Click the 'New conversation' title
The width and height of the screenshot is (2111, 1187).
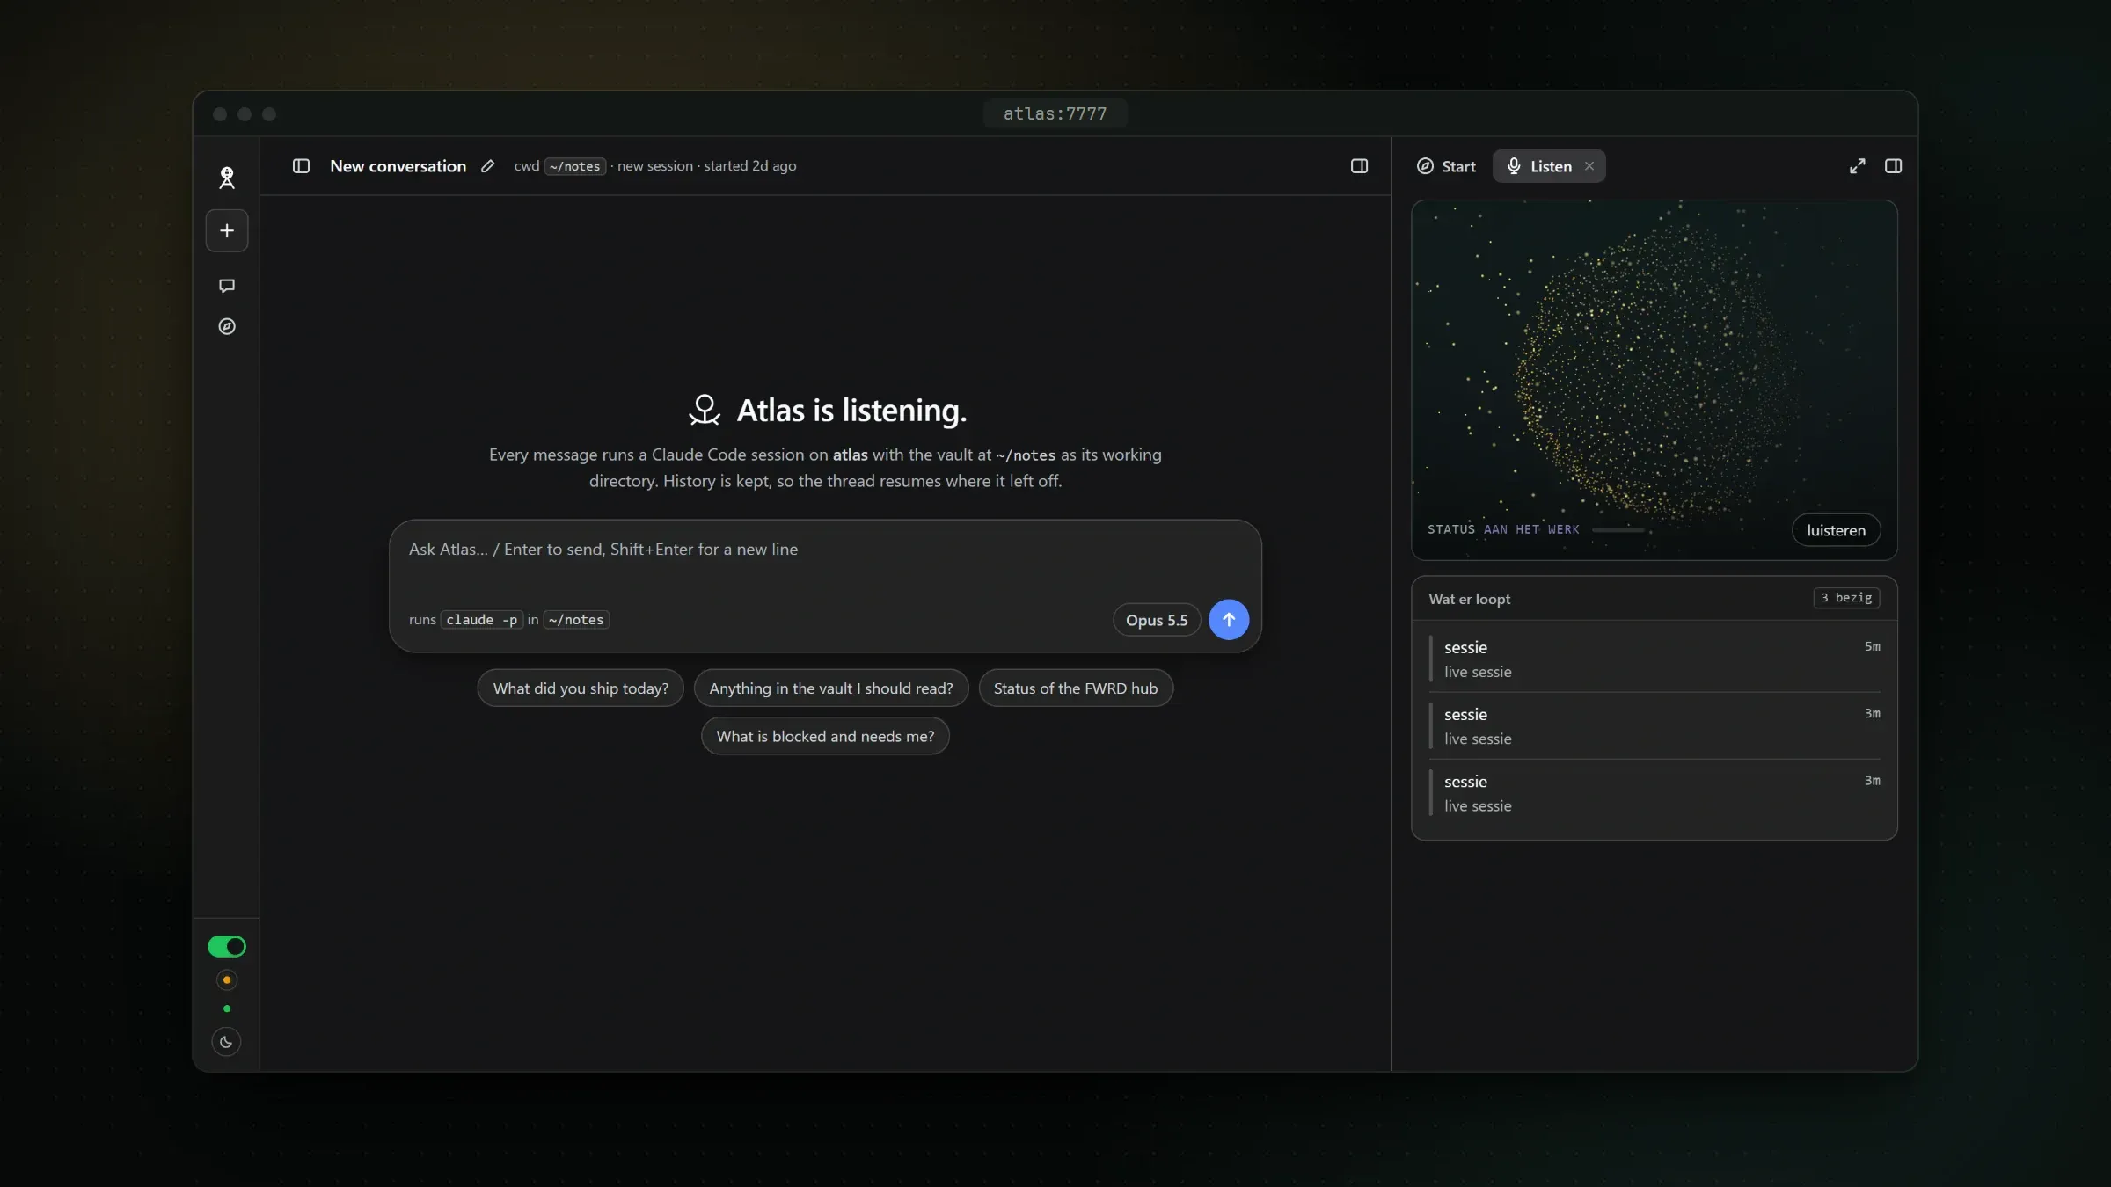(x=398, y=166)
